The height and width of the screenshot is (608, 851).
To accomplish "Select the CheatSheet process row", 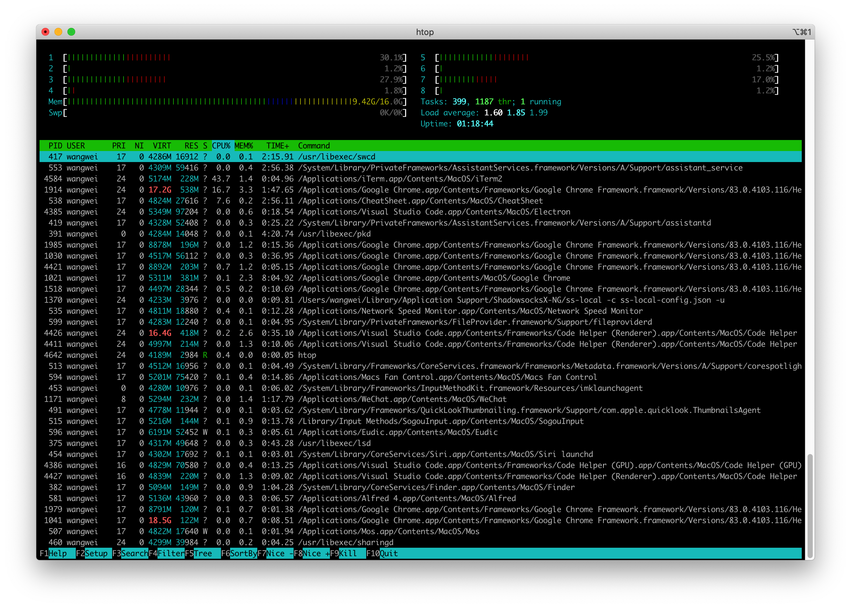I will click(420, 201).
